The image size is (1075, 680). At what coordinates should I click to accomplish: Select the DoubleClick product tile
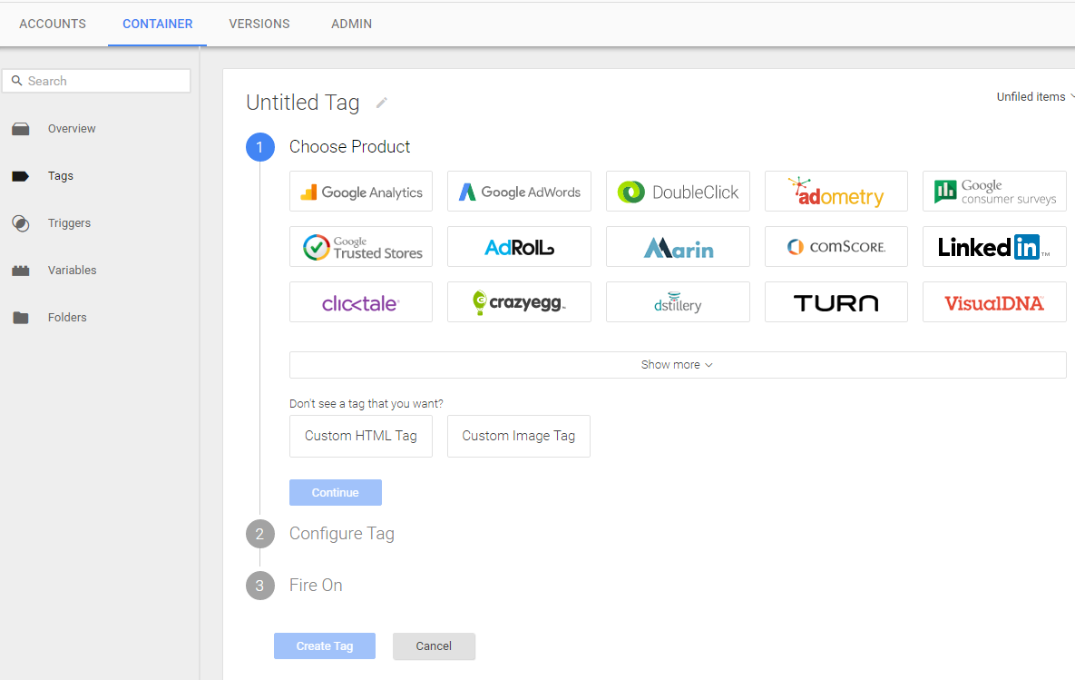coord(678,192)
